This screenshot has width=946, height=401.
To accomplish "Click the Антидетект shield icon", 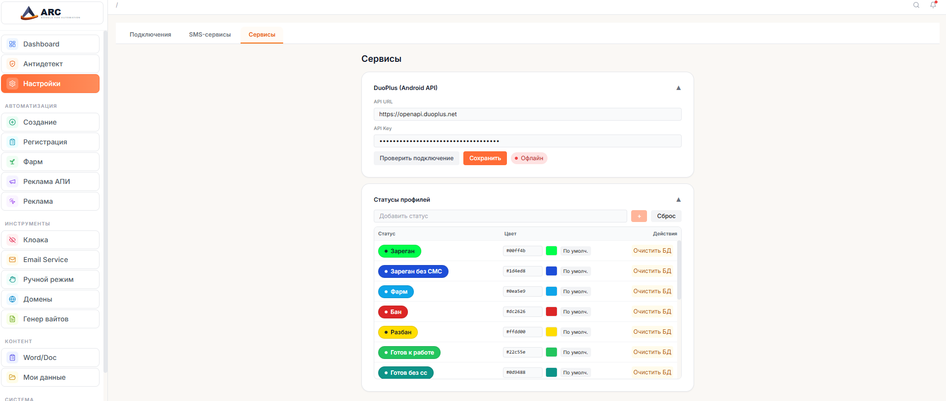I will pos(12,64).
